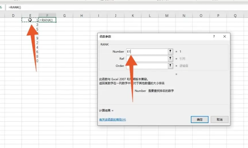Click collapse dialog icon beside Order field

(x=170, y=66)
